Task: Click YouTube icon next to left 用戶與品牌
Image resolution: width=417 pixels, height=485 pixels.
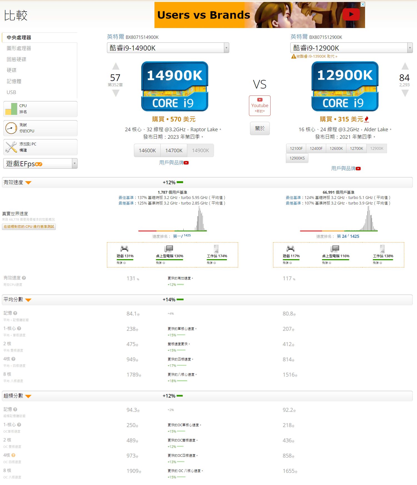Action: pyautogui.click(x=186, y=163)
